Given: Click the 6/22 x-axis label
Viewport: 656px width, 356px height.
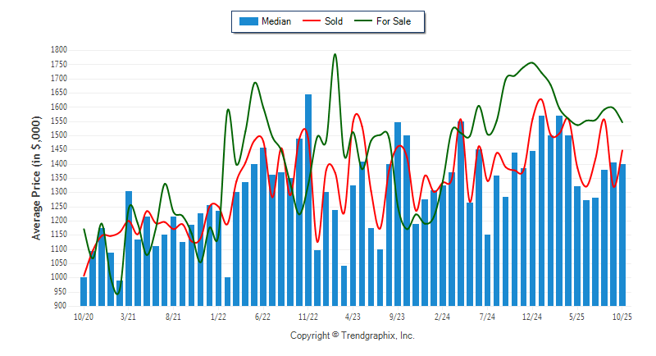Looking at the screenshot, I should [x=263, y=316].
